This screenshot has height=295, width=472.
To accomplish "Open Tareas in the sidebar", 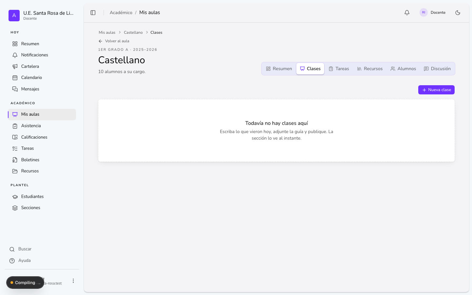I will 42,148.
